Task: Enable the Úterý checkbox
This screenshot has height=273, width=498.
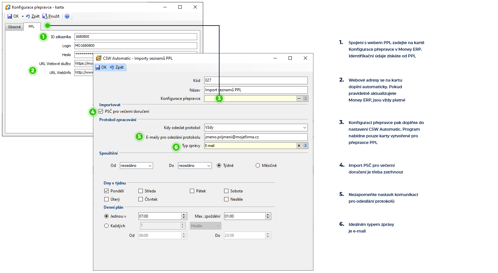Action: click(x=107, y=199)
